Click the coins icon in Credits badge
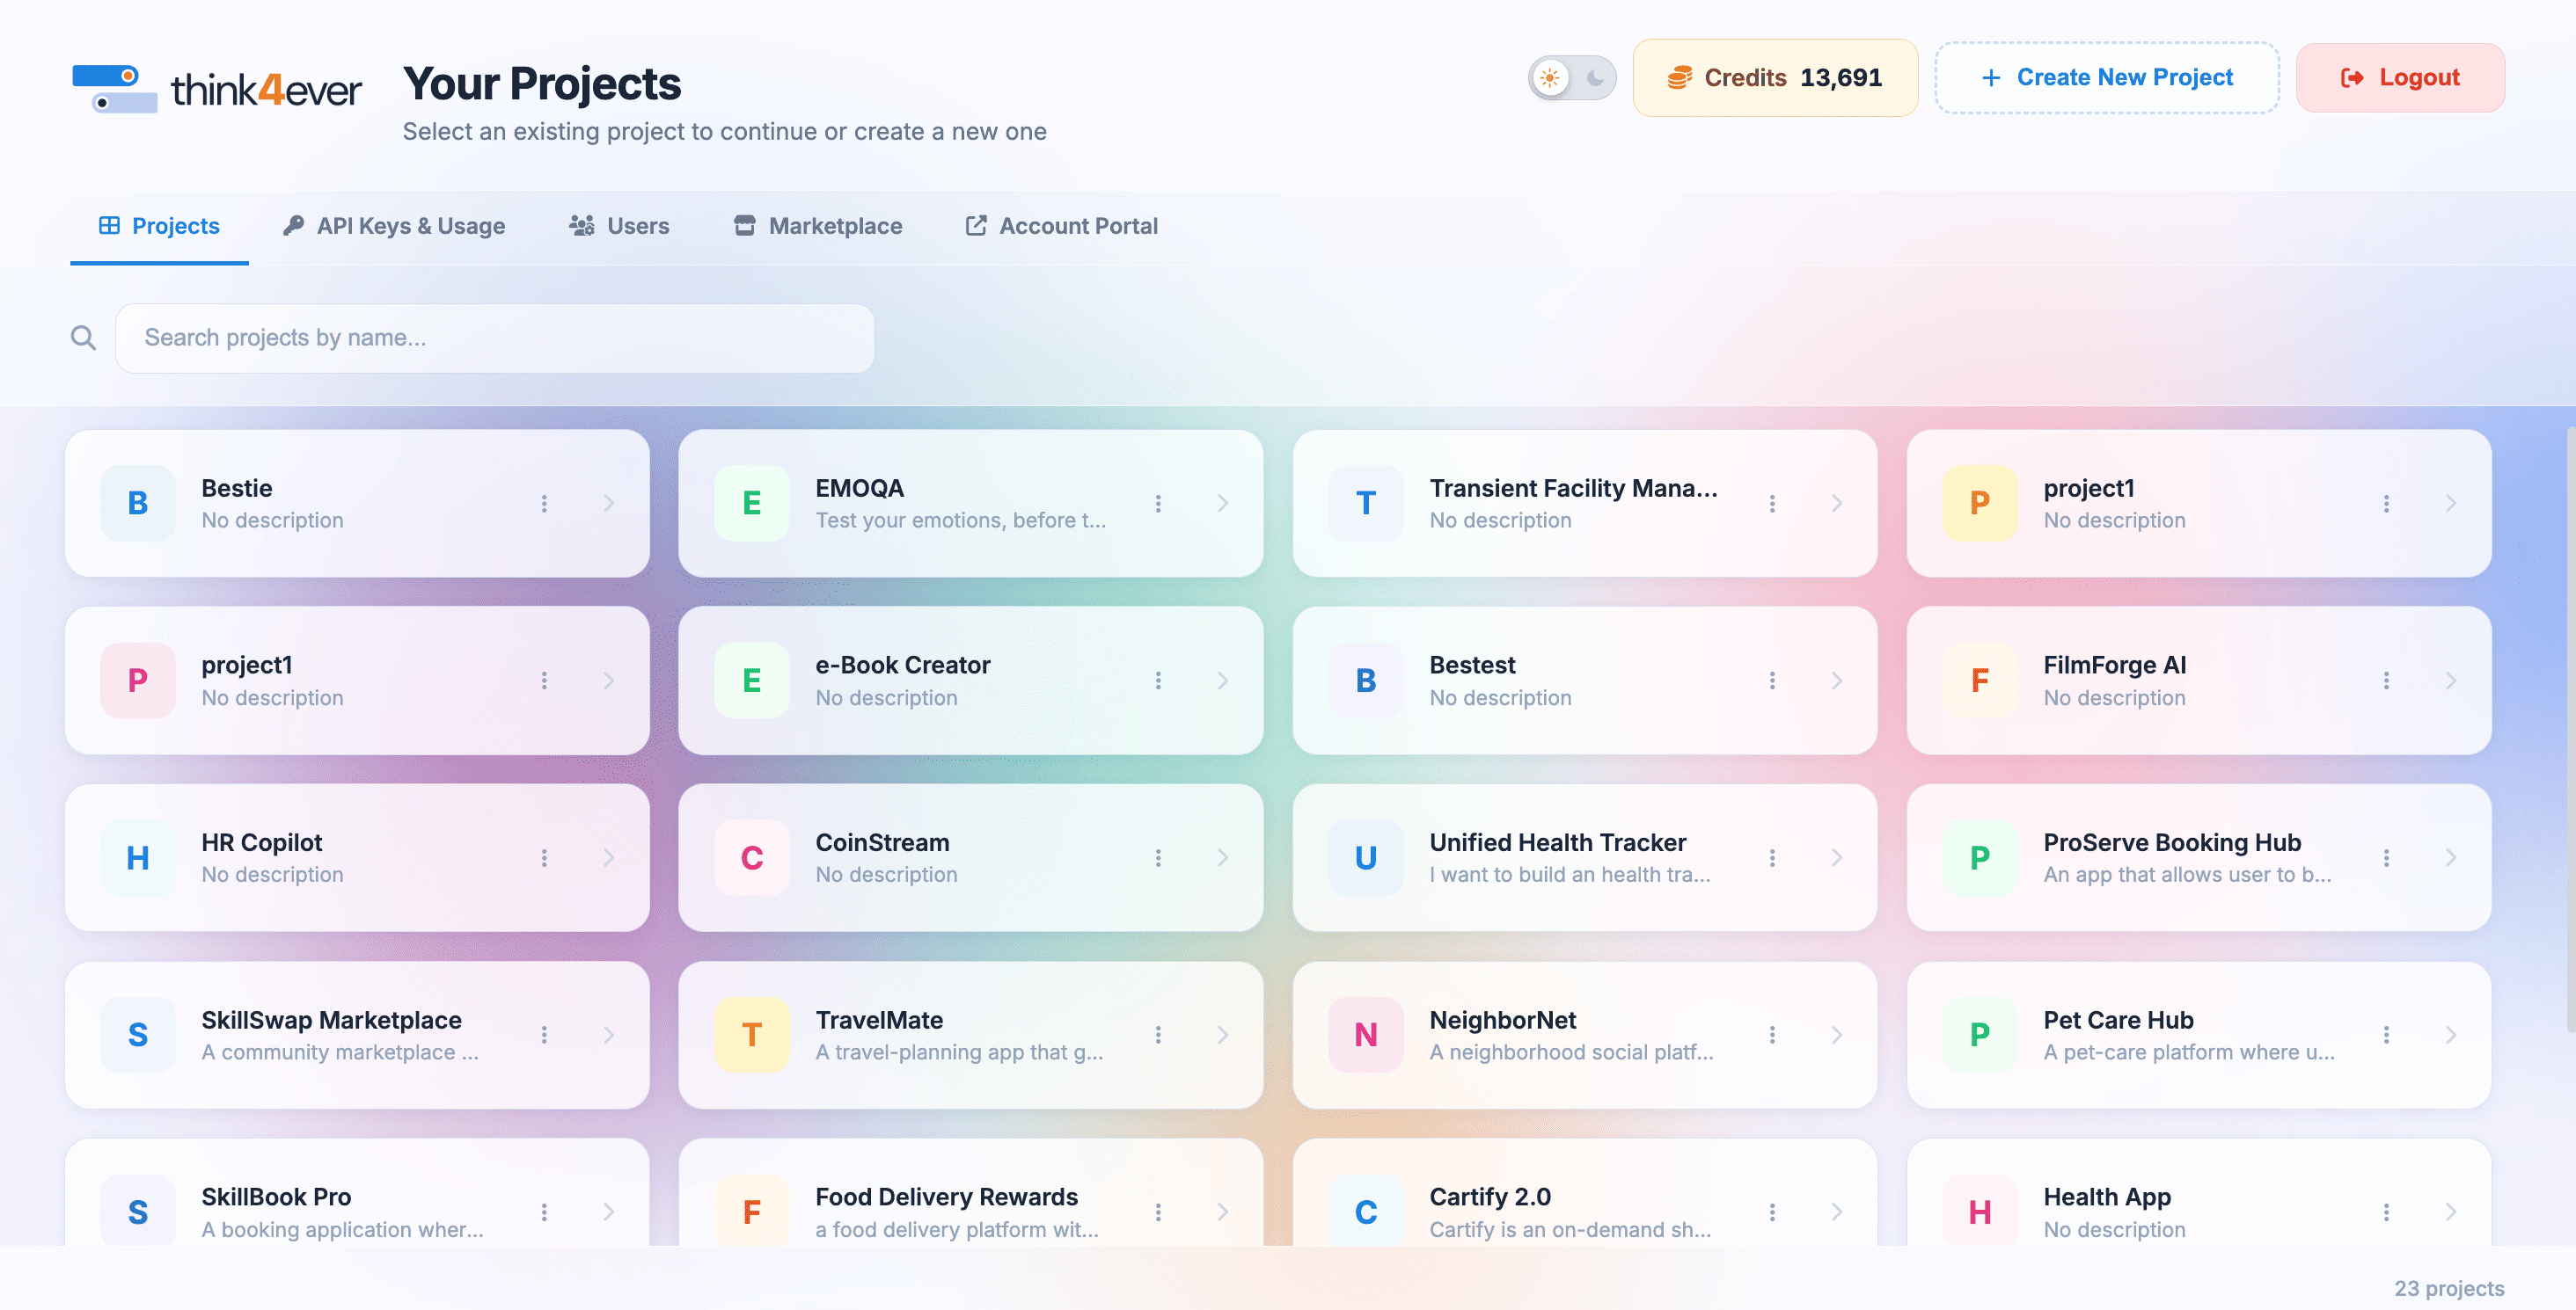This screenshot has width=2576, height=1310. tap(1679, 78)
